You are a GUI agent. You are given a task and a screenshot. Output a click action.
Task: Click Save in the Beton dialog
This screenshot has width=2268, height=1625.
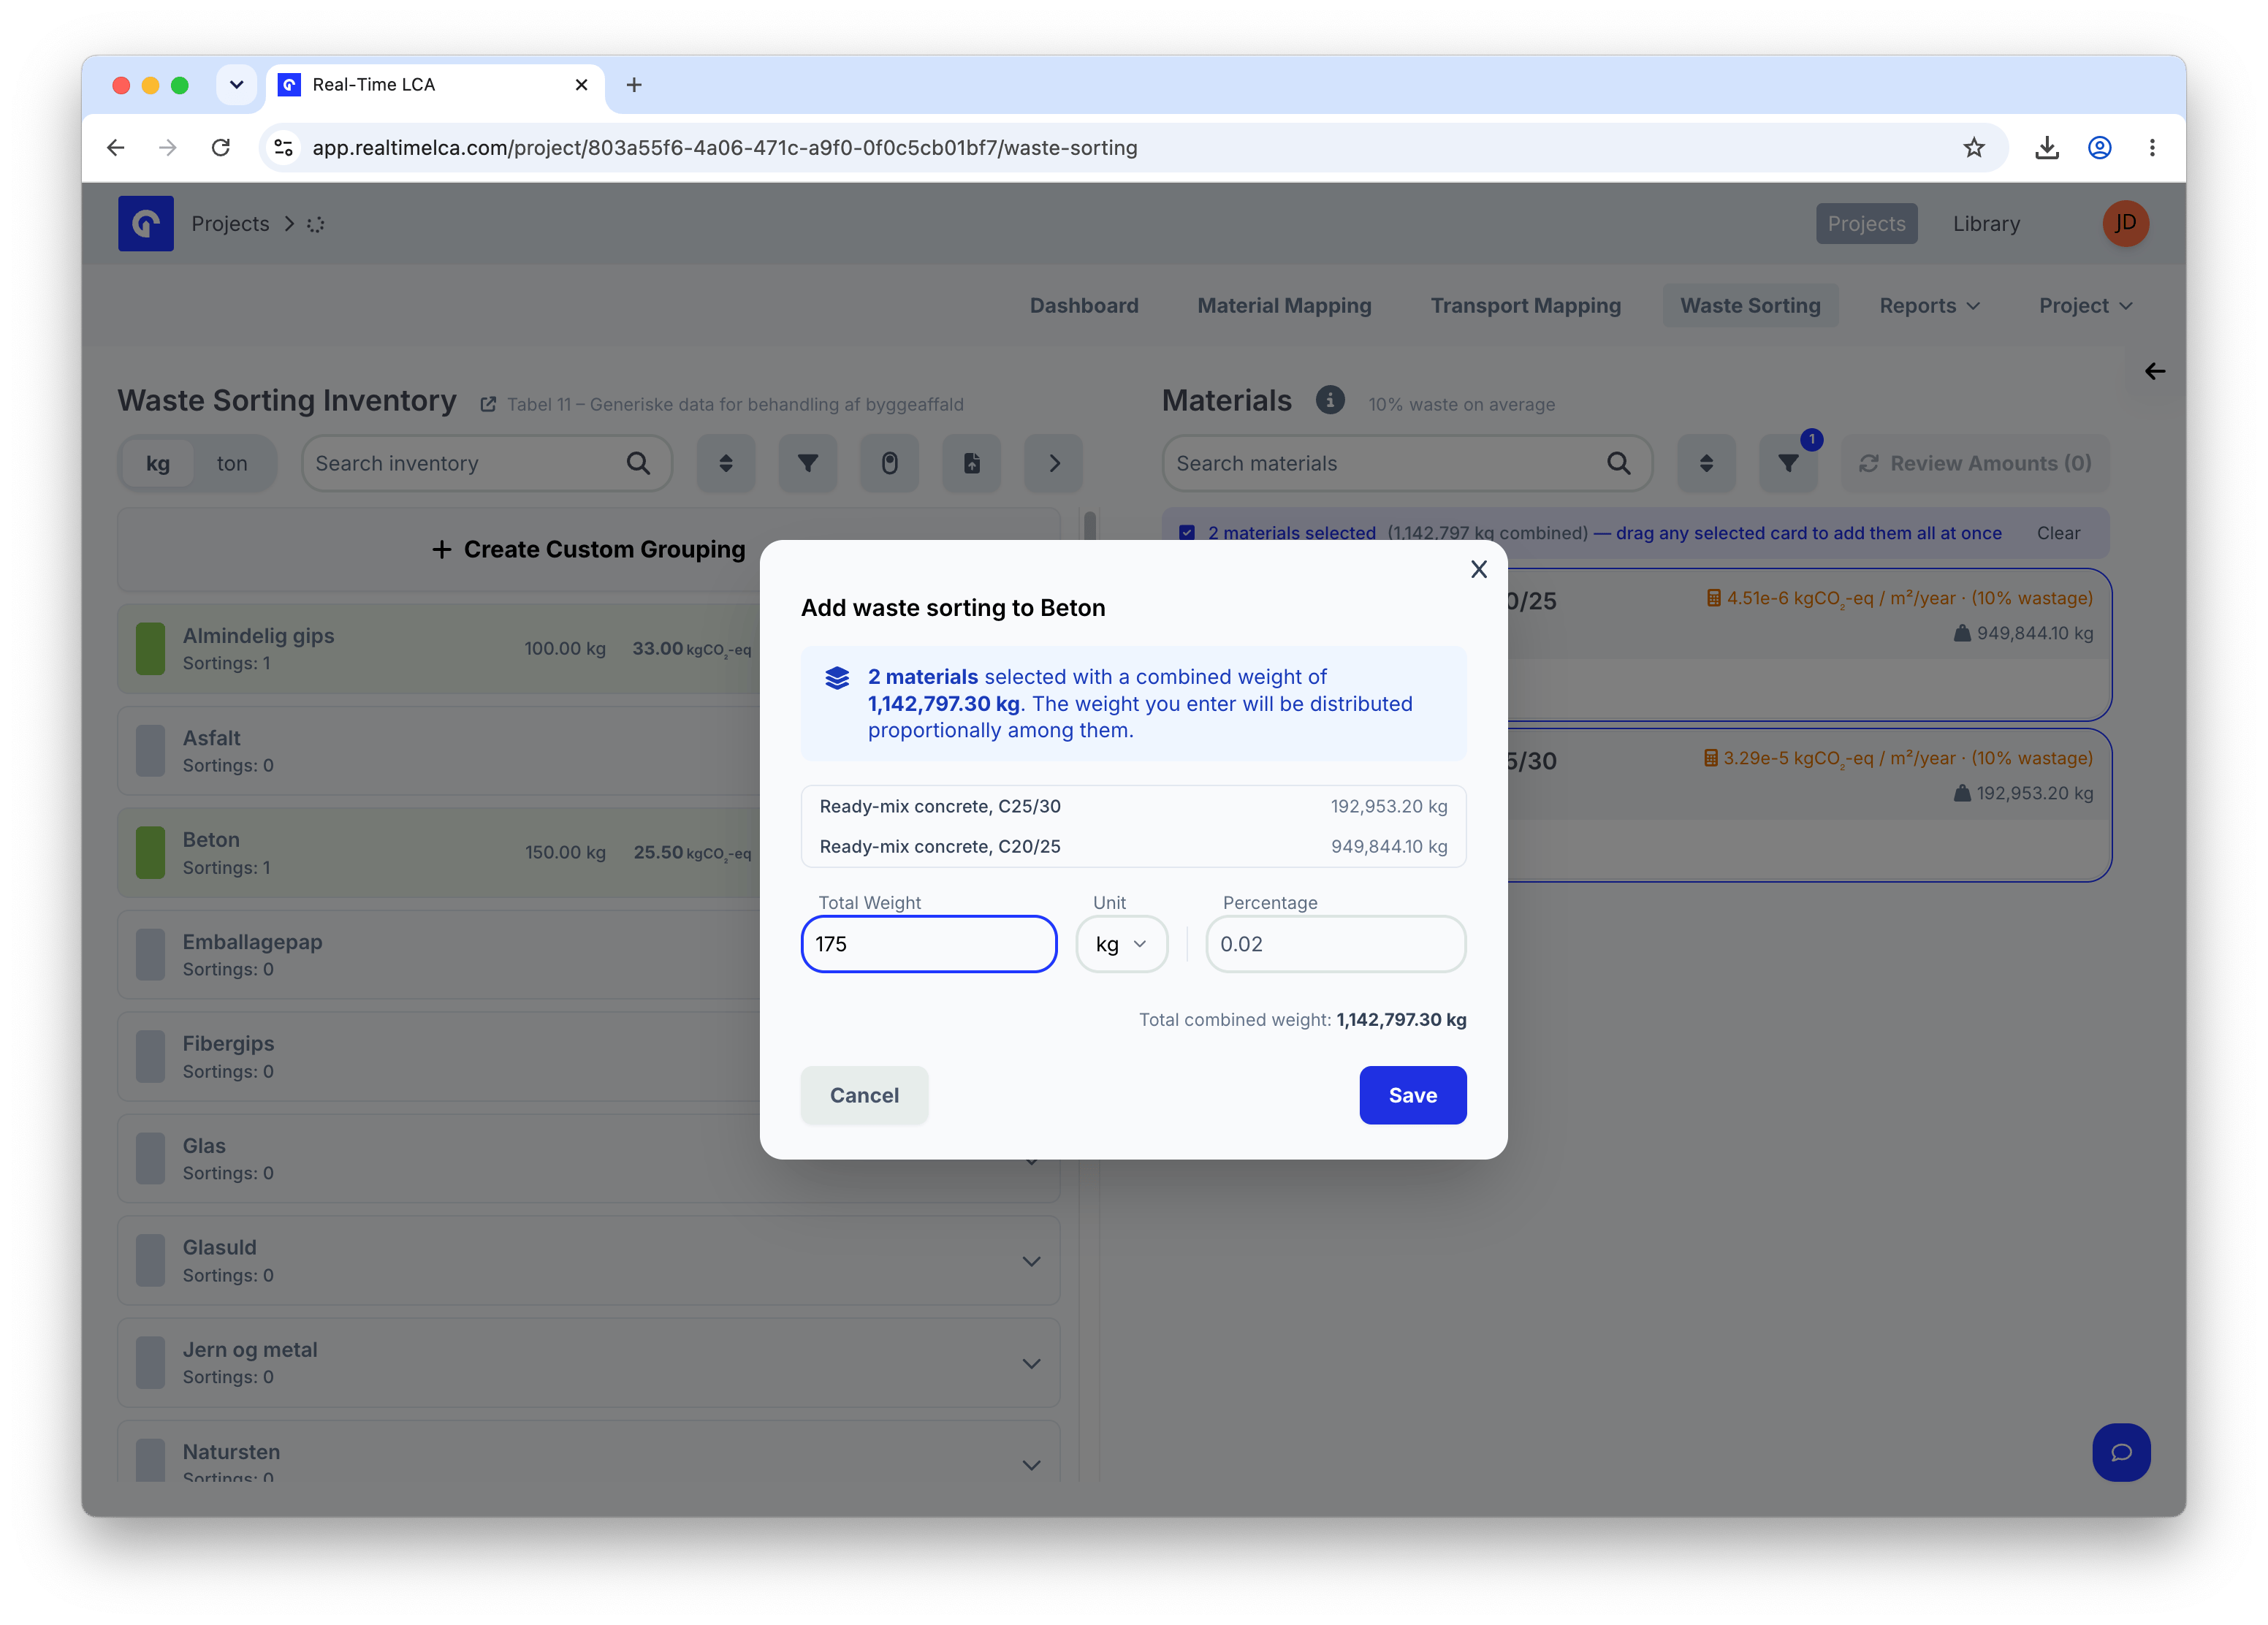coord(1412,1095)
